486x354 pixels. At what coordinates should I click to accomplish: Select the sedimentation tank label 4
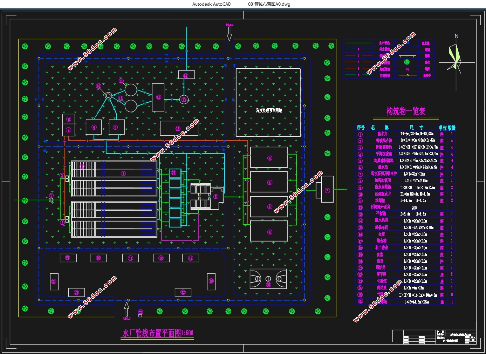click(x=123, y=173)
